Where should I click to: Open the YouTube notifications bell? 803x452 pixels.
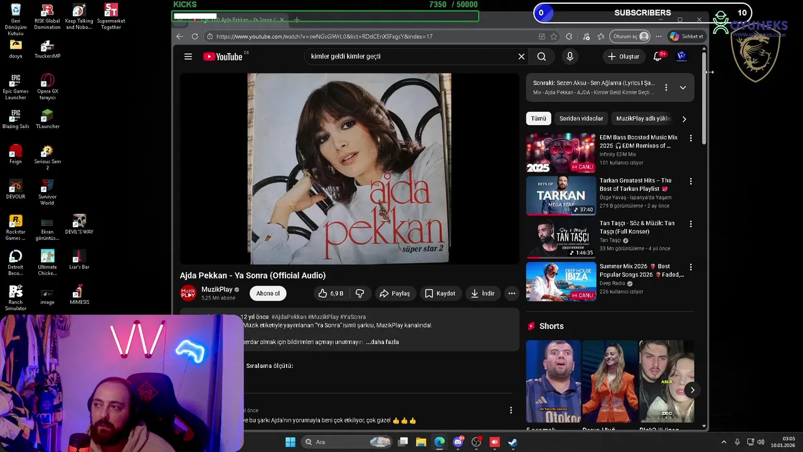[657, 56]
